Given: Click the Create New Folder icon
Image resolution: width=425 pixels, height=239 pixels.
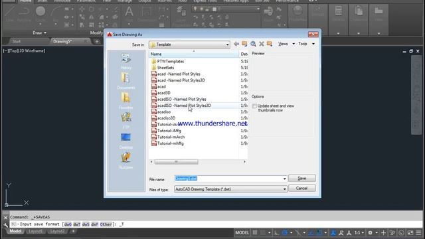Looking at the screenshot, I should 269,44.
